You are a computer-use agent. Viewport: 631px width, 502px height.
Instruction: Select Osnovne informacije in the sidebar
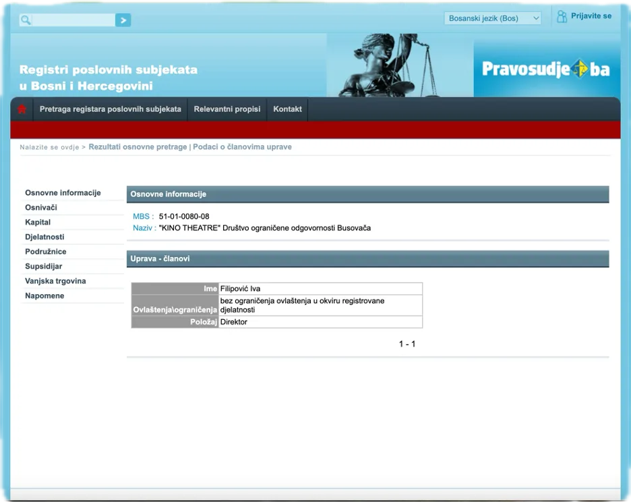pos(63,193)
